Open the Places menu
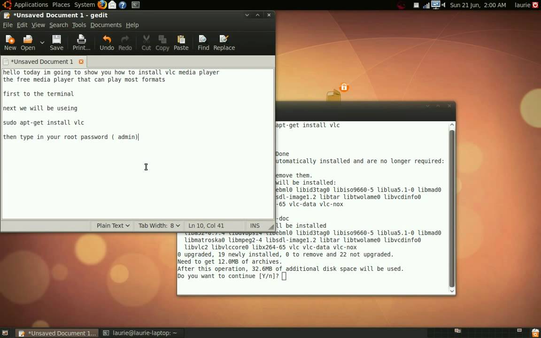The width and height of the screenshot is (541, 338). (61, 5)
